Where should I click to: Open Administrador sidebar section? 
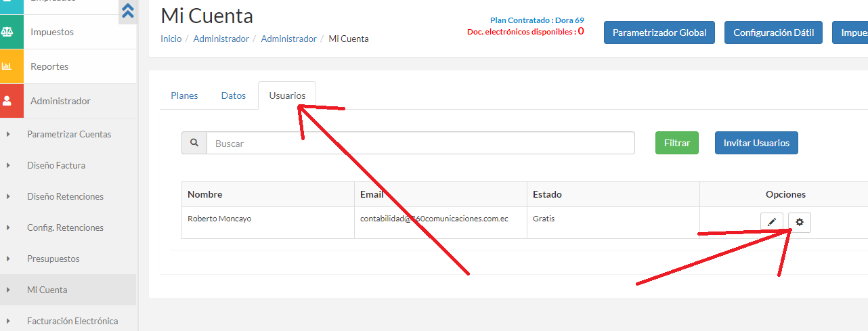click(60, 101)
